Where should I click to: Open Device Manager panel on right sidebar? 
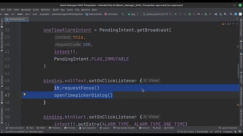[241, 28]
